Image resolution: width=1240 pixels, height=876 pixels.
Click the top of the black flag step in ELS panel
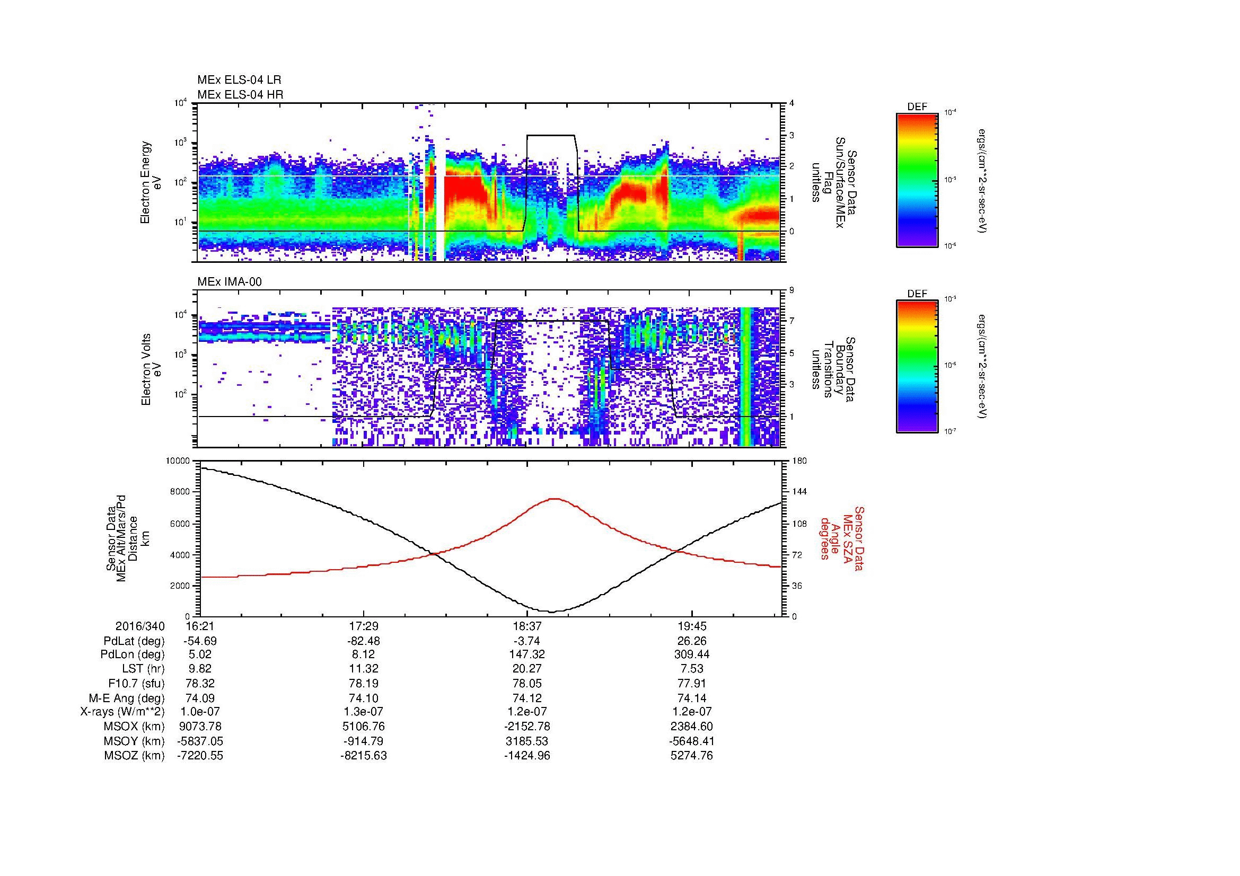pos(550,136)
